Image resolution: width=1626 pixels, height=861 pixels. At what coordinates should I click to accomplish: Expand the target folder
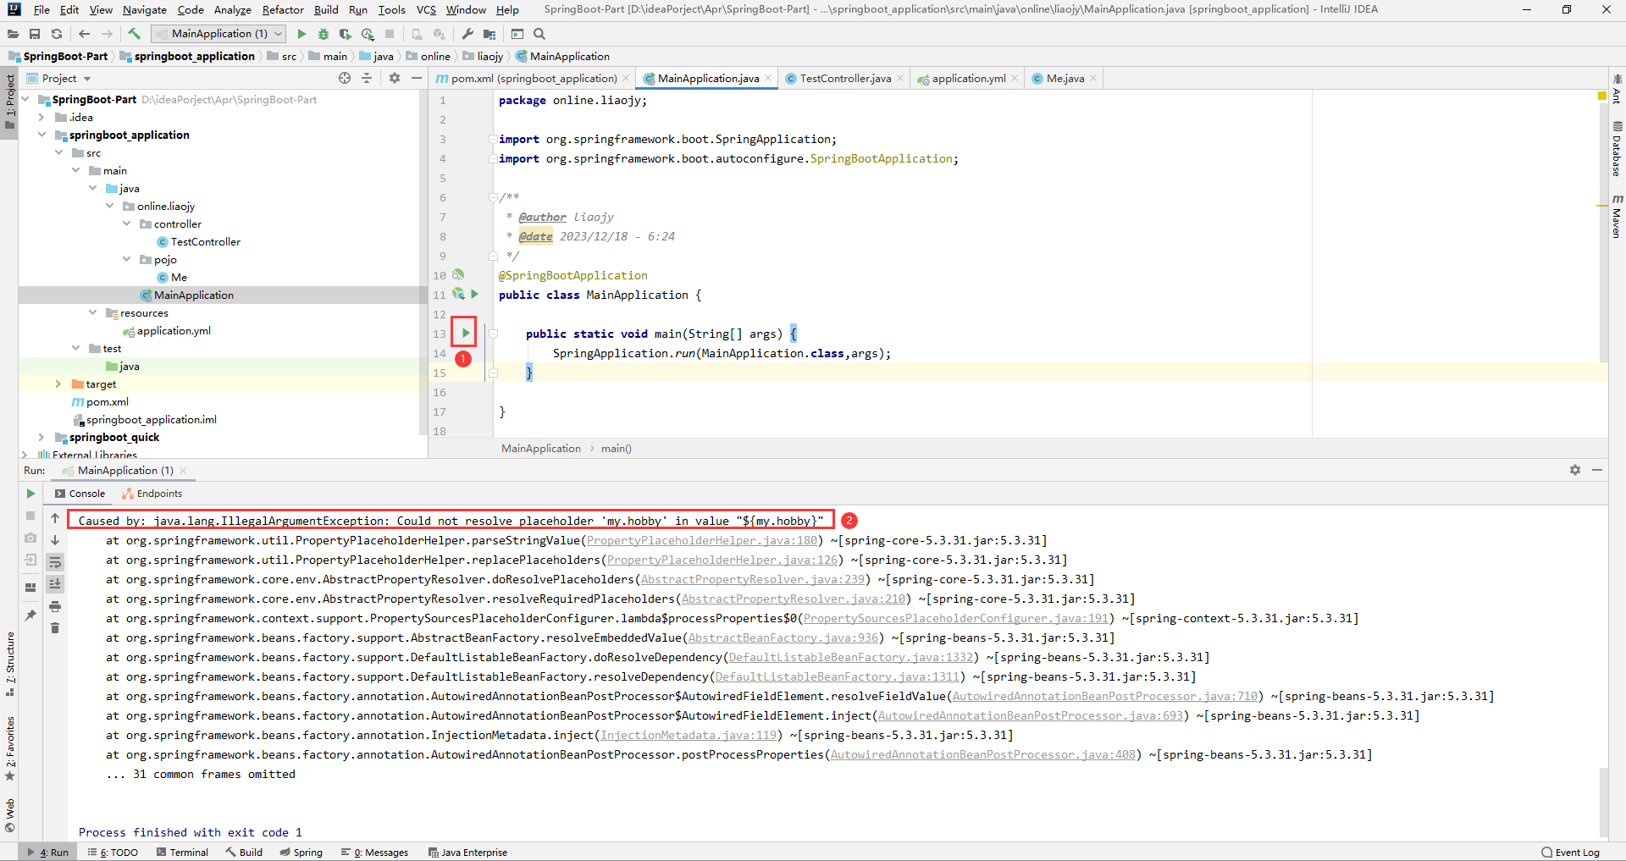coord(58,384)
